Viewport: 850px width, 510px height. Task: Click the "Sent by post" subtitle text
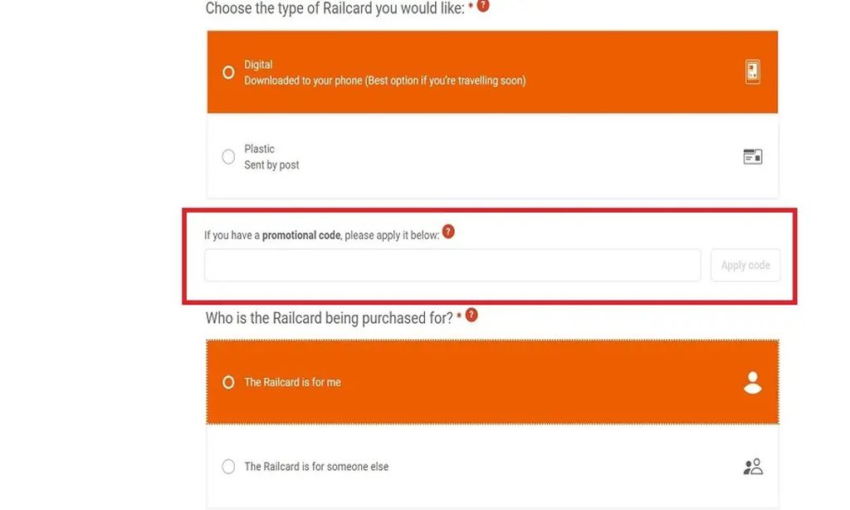pos(270,164)
